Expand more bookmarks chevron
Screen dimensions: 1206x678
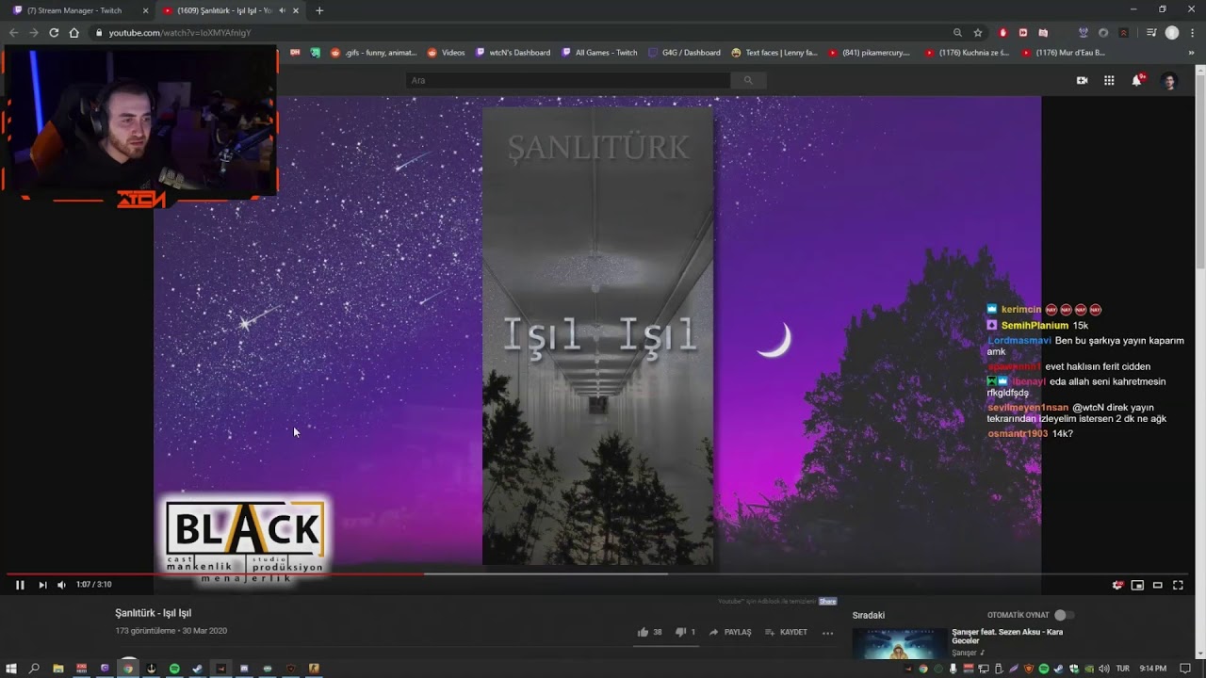tap(1192, 53)
